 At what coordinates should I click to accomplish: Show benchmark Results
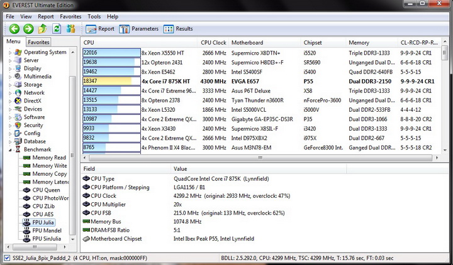click(178, 29)
